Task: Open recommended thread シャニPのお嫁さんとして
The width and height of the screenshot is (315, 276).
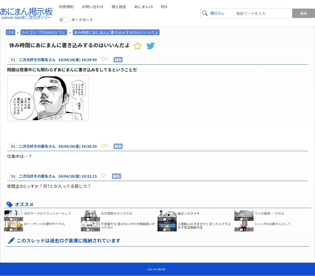Action: pos(273,224)
